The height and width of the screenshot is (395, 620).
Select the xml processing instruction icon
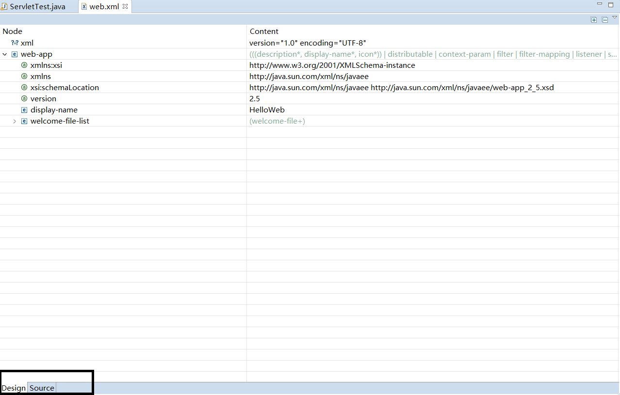pos(16,43)
